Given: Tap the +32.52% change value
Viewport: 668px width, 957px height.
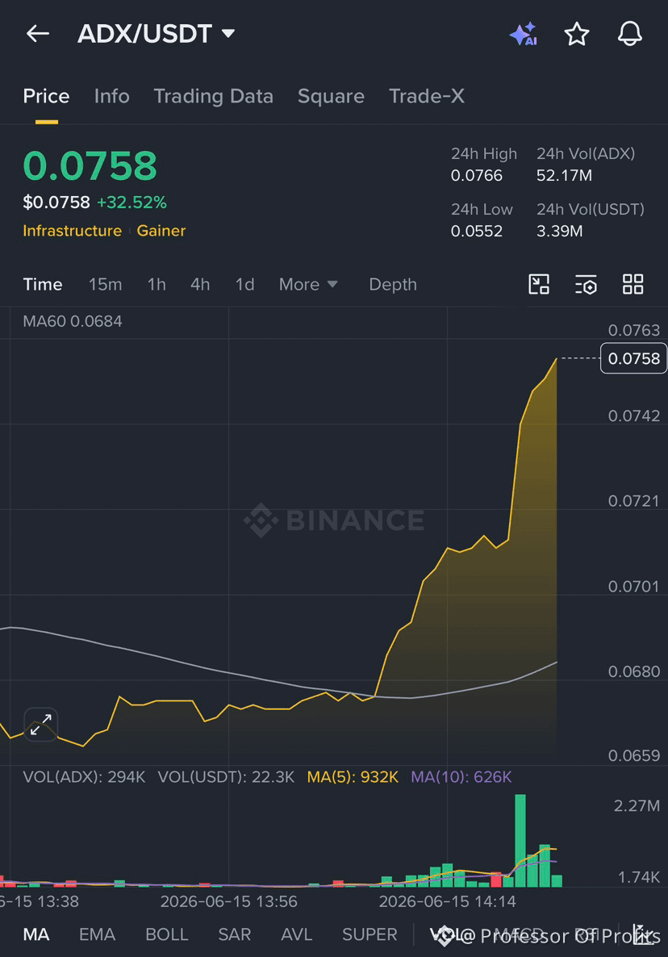Looking at the screenshot, I should (x=132, y=203).
